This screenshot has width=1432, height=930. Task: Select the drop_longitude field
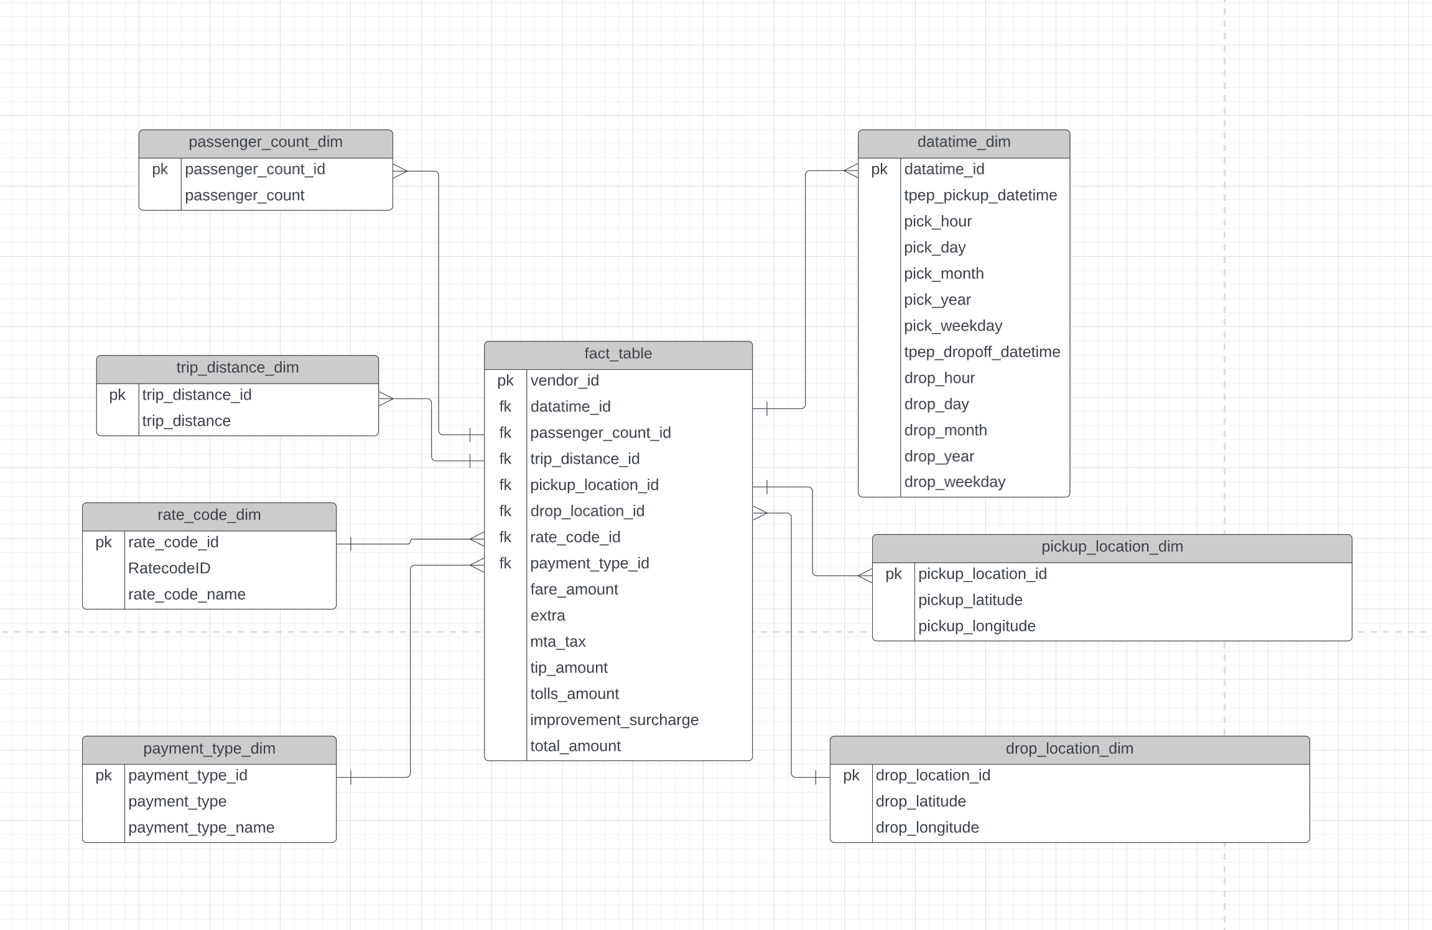coord(928,827)
